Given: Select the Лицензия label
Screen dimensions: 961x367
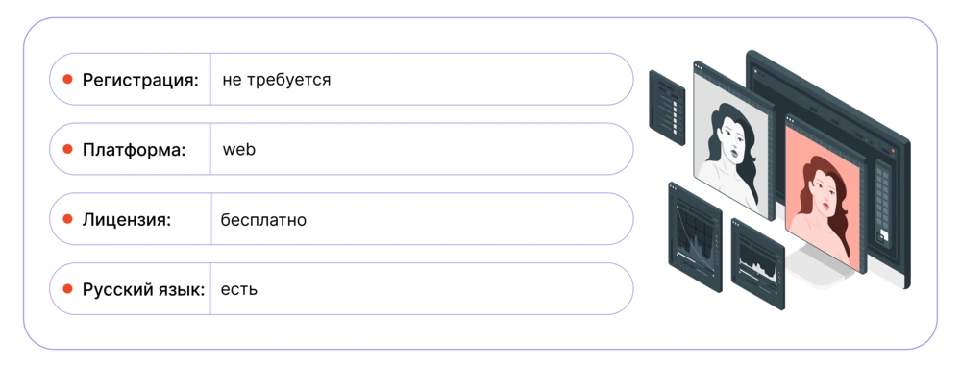Looking at the screenshot, I should tap(126, 219).
